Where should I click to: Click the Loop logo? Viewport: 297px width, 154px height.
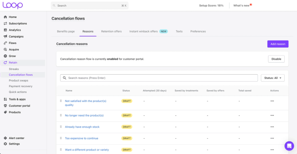[x=13, y=5]
